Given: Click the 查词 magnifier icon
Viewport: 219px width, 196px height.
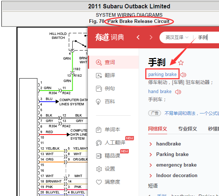Looking at the screenshot, I should pyautogui.click(x=99, y=62).
